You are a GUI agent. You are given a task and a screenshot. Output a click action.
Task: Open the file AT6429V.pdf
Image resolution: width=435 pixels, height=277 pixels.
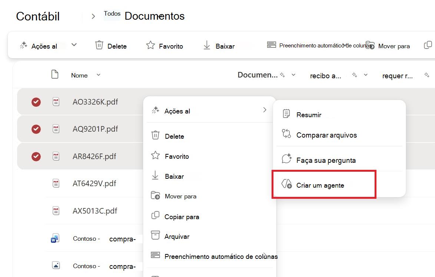(x=94, y=184)
